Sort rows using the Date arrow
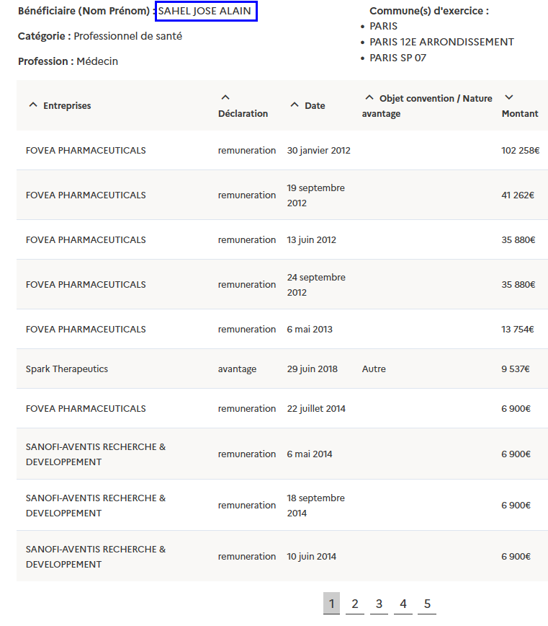 tap(294, 105)
